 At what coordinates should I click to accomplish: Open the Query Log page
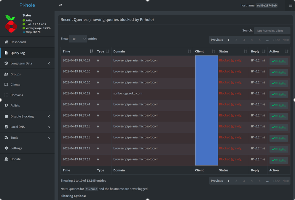pos(18,53)
